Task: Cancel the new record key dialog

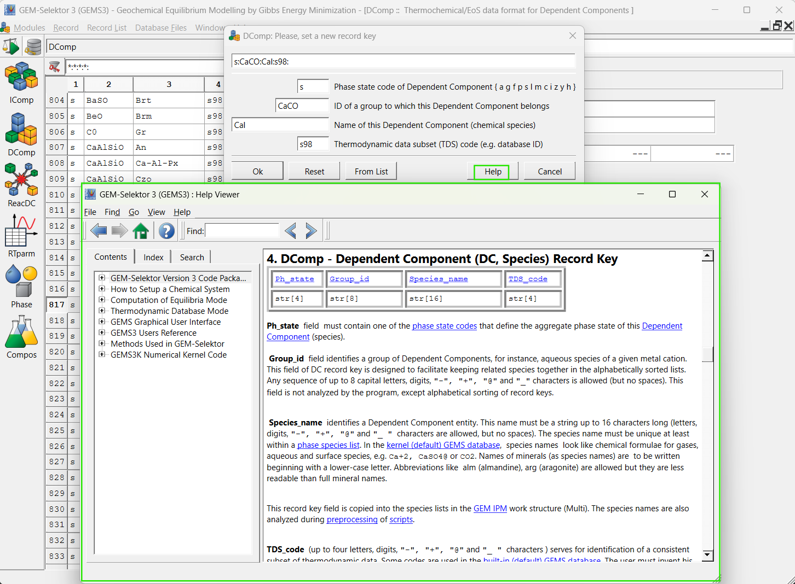Action: tap(550, 171)
